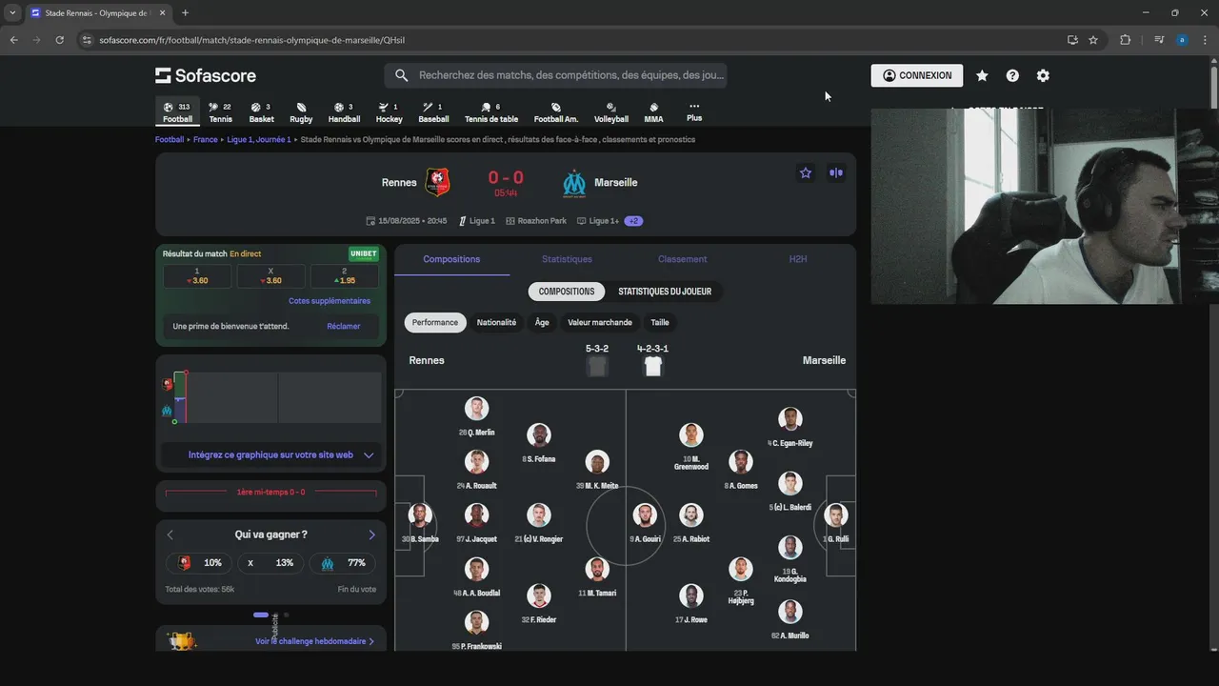Open player A. Gouiri portrait
The width and height of the screenshot is (1219, 686).
[645, 515]
